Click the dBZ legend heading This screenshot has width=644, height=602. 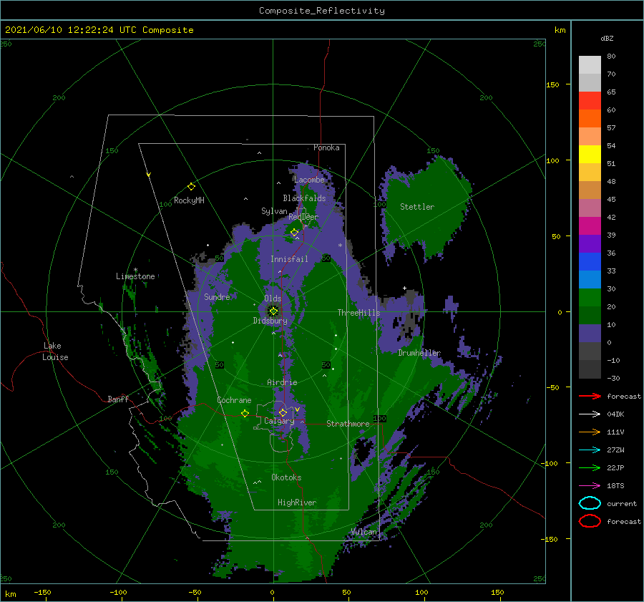click(x=607, y=38)
